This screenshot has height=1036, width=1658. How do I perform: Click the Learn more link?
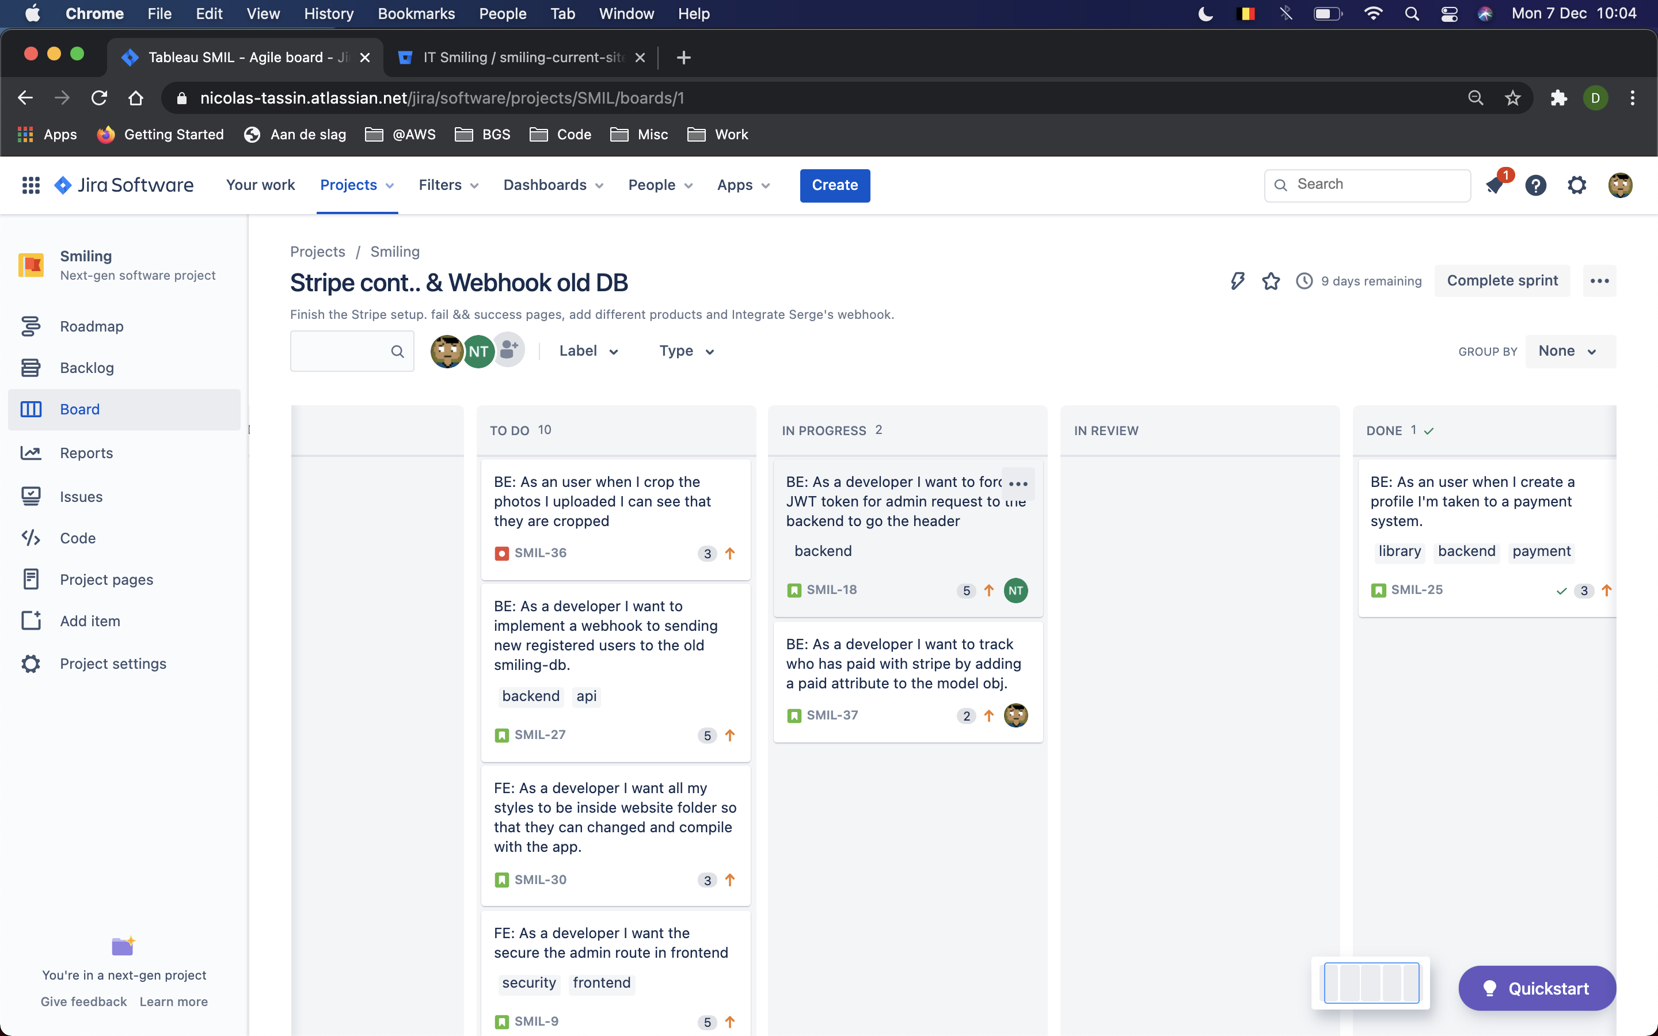(173, 1001)
